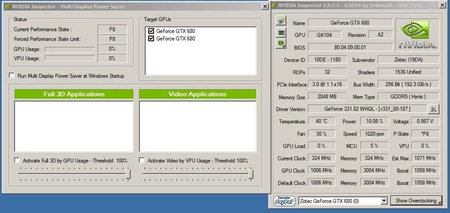The width and height of the screenshot is (450, 213).
Task: Open the hardware monitor chip icon
Action: pos(281,32)
